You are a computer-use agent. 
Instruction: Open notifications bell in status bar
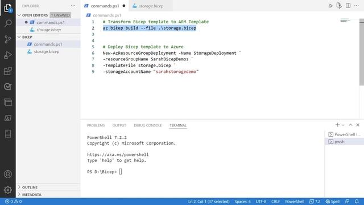357,202
